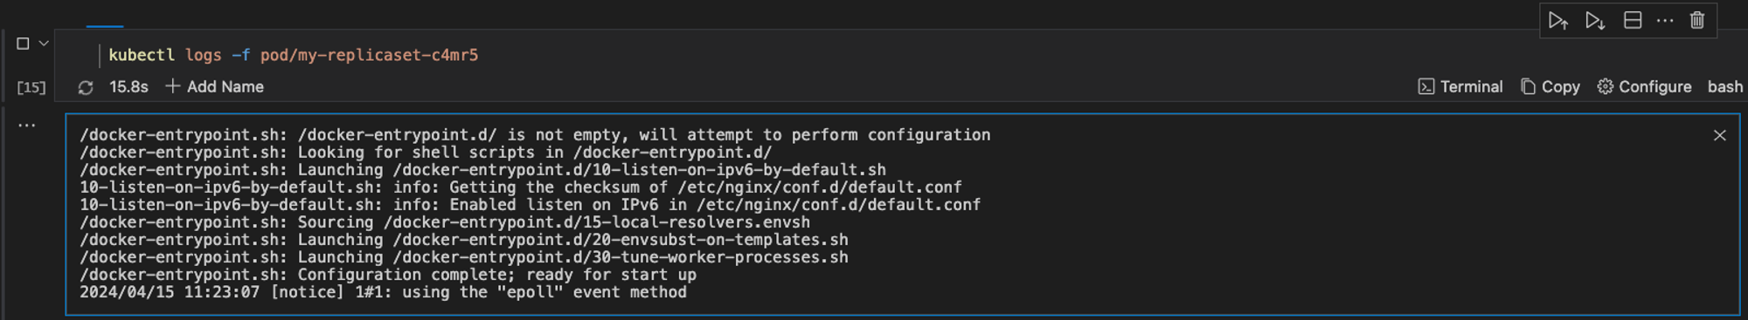Image resolution: width=1748 pixels, height=320 pixels.
Task: Click the execution count [15]
Action: click(x=31, y=87)
